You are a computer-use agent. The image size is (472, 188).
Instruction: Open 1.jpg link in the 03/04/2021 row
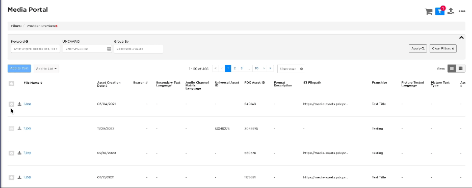[x=27, y=104]
